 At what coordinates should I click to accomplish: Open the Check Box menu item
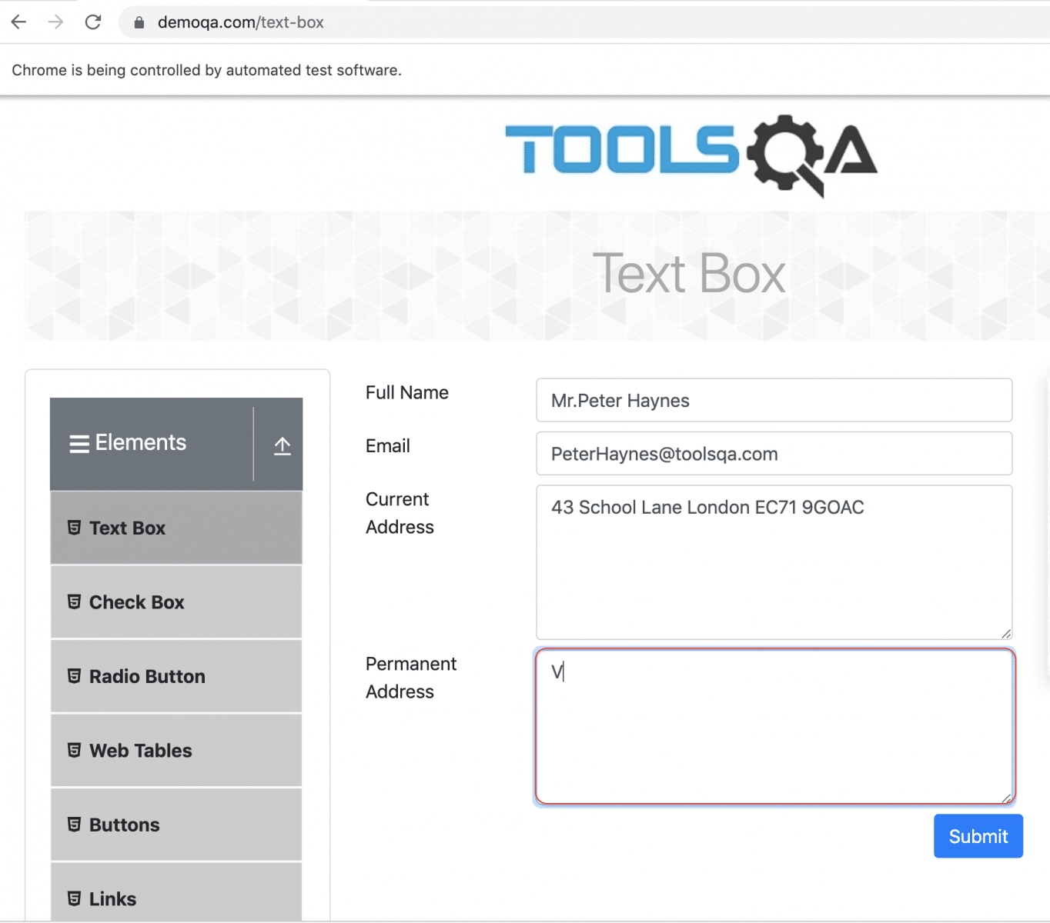pyautogui.click(x=136, y=602)
